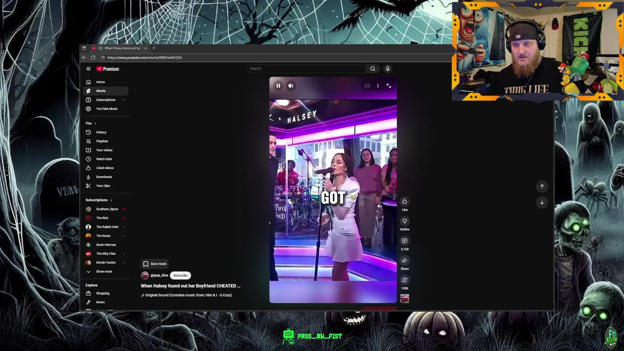Viewport: 624px width, 351px height.
Task: Dislike the Halsey Short
Action: point(405,221)
